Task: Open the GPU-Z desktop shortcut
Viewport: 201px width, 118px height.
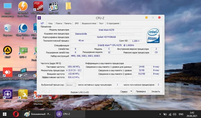Action: (x=23, y=52)
